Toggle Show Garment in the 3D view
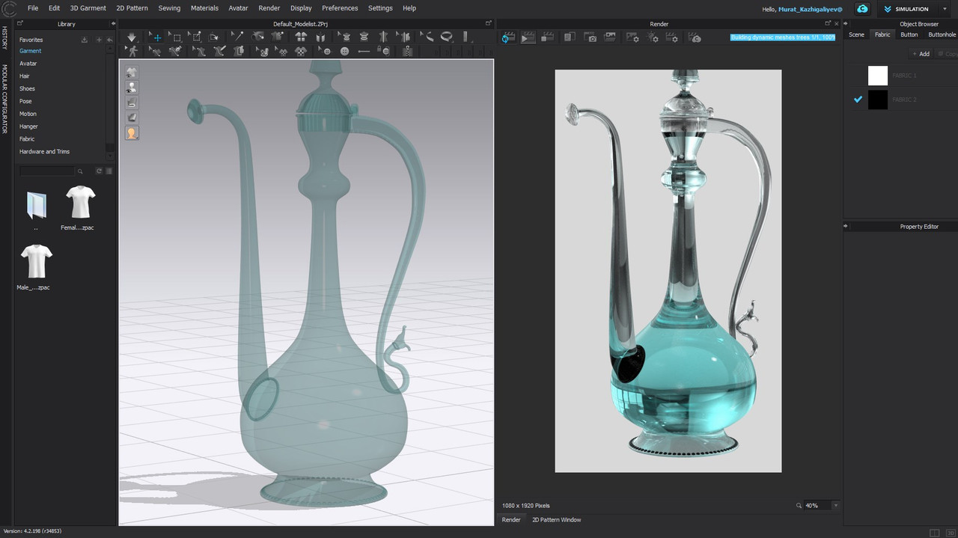The width and height of the screenshot is (958, 538). point(132,72)
